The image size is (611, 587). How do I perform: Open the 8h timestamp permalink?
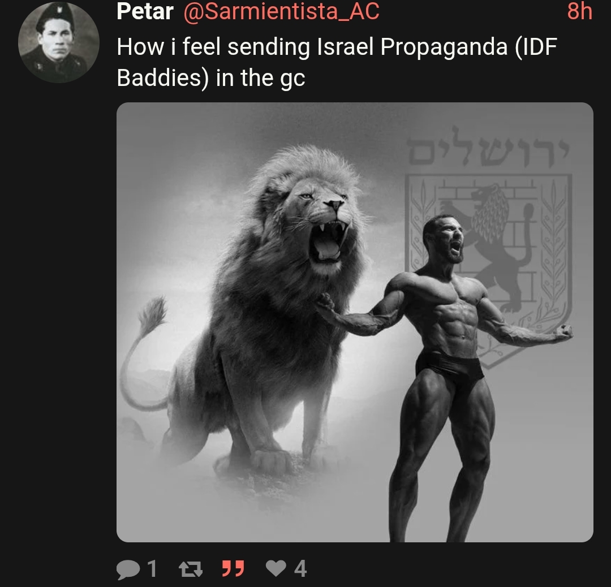click(x=579, y=11)
